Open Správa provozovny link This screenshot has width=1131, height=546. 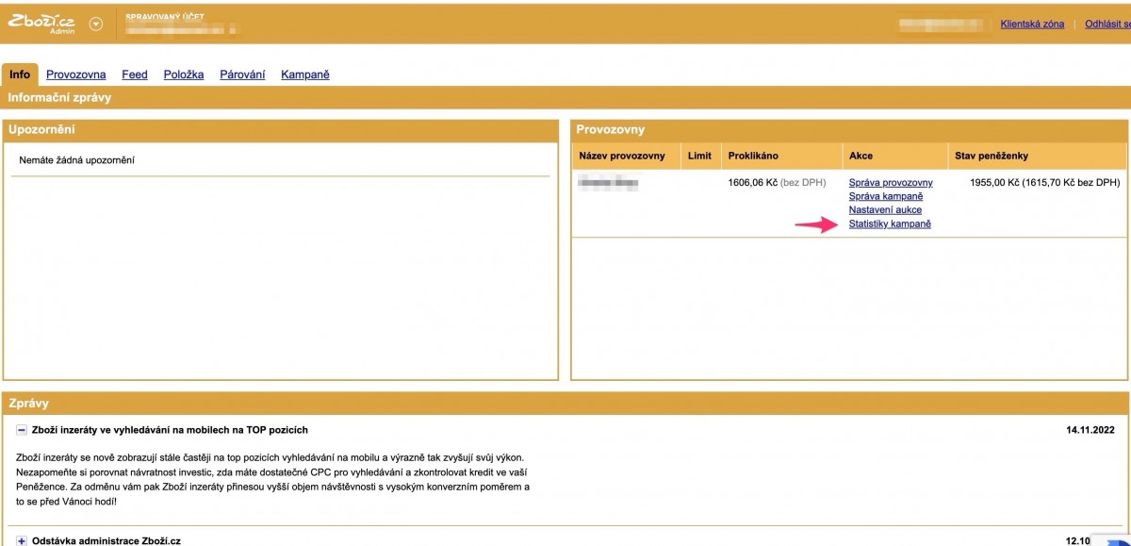tap(891, 182)
